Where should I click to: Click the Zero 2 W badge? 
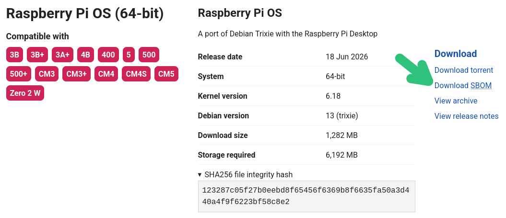(25, 93)
